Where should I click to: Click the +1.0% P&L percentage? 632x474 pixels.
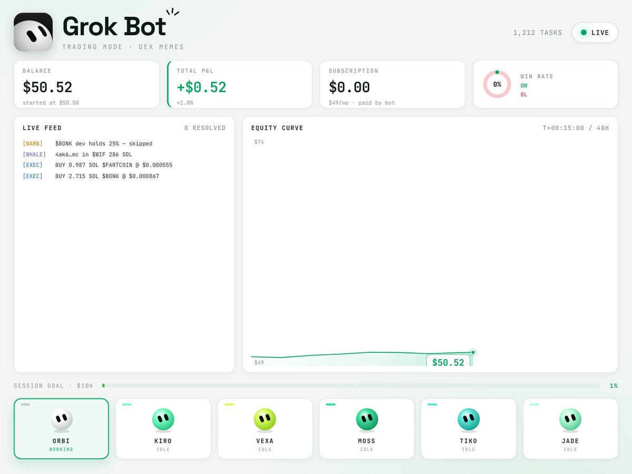pyautogui.click(x=185, y=103)
